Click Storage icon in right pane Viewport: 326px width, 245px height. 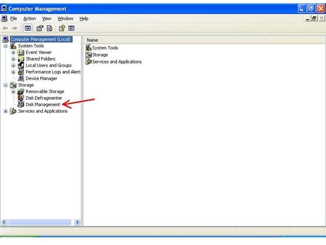pyautogui.click(x=89, y=55)
